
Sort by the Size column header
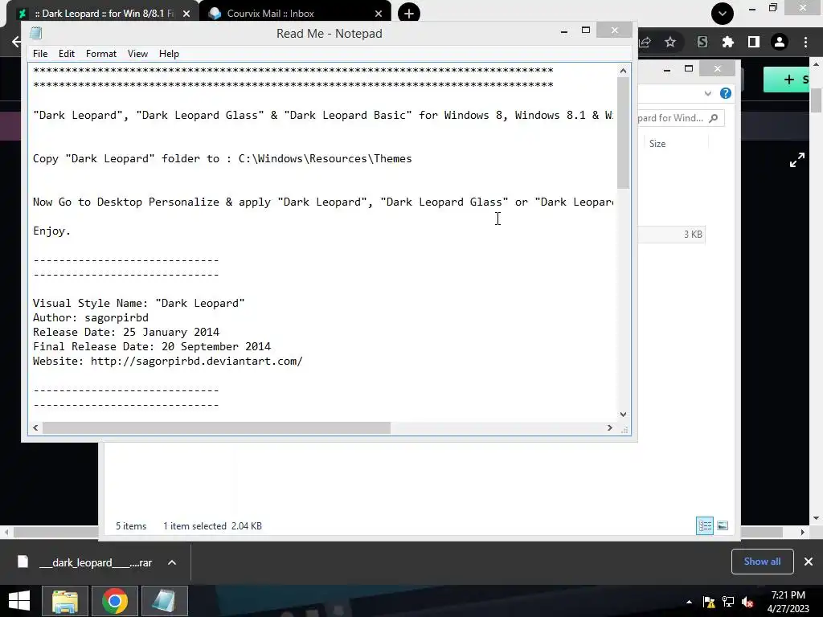(657, 143)
